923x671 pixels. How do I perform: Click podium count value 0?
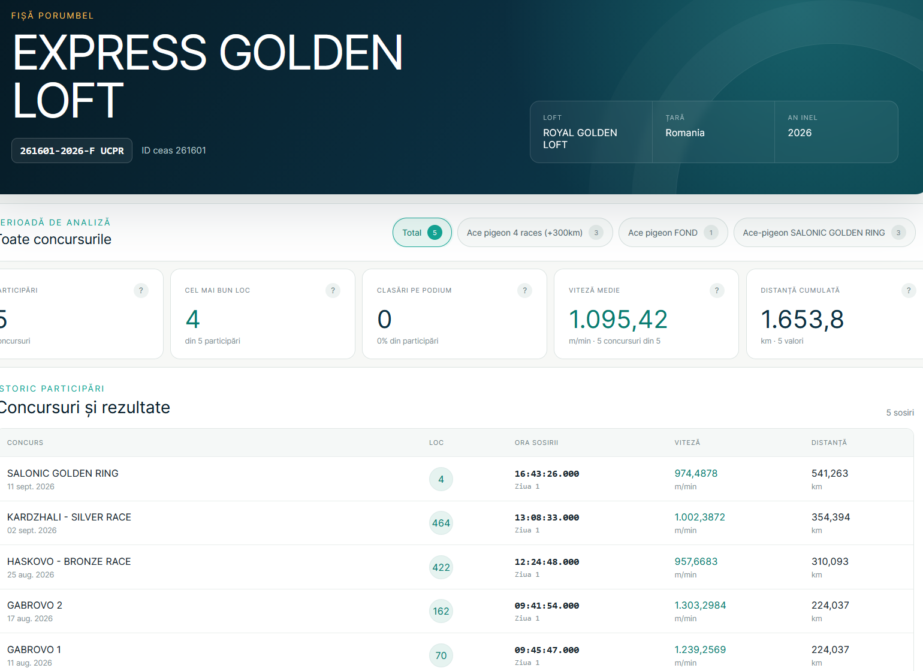coord(384,320)
